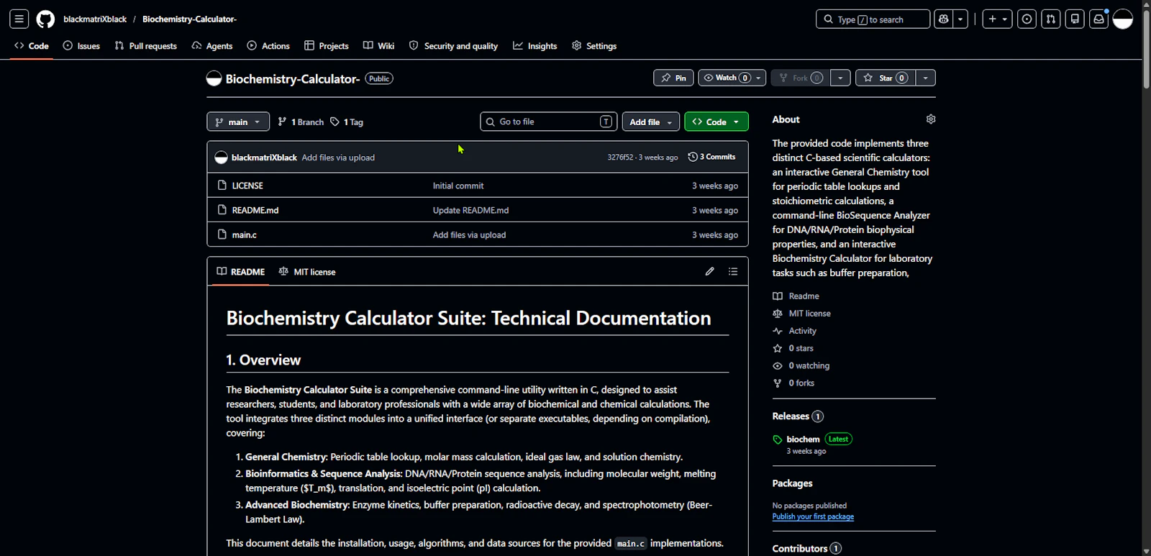
Task: Expand the Star lists dropdown arrow
Action: [925, 78]
